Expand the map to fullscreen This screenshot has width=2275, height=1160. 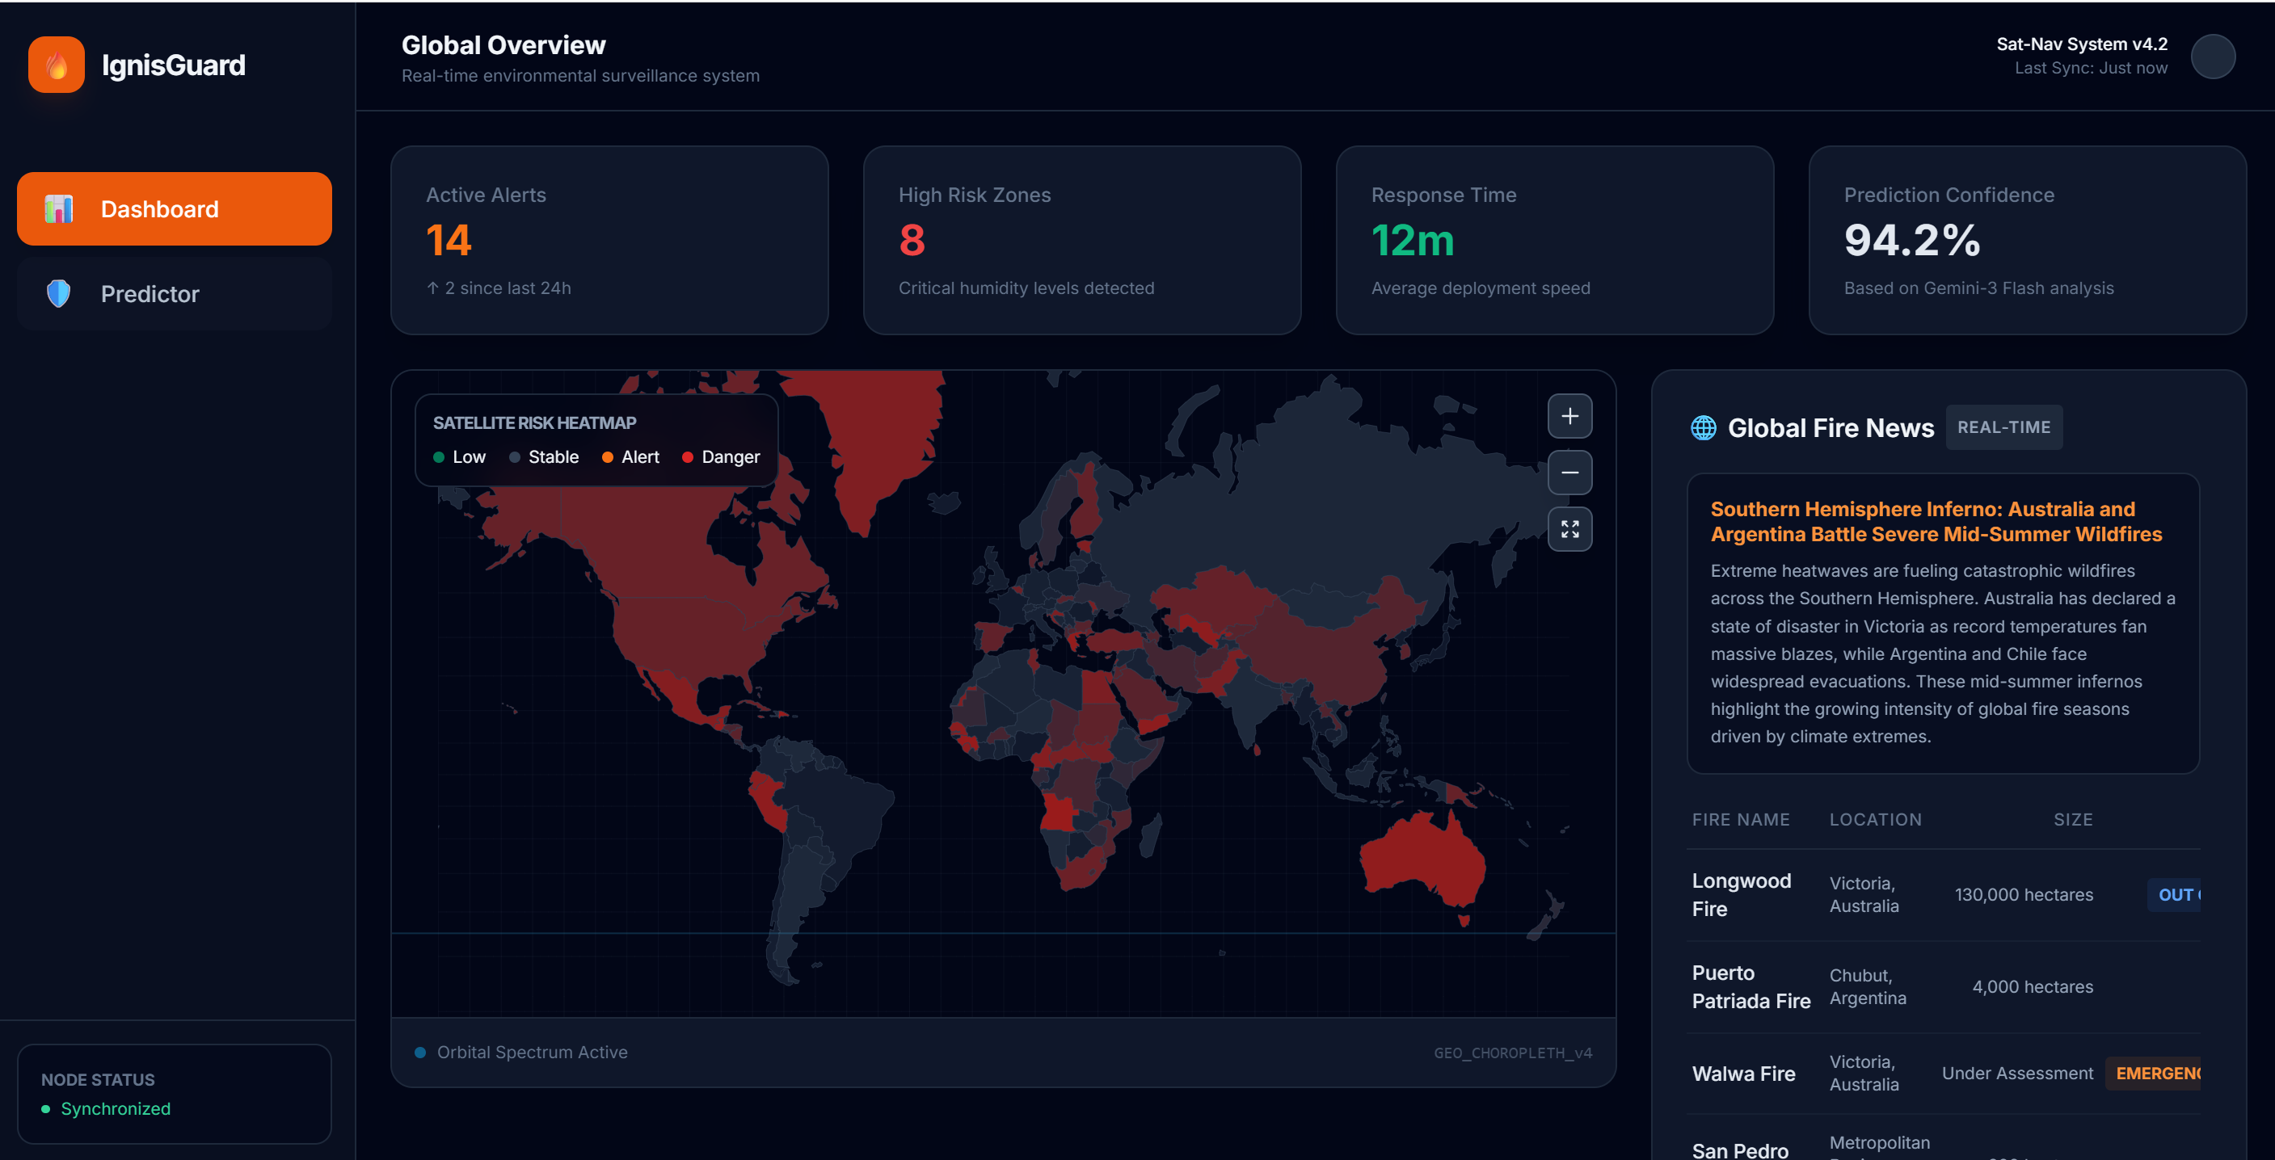click(1569, 529)
